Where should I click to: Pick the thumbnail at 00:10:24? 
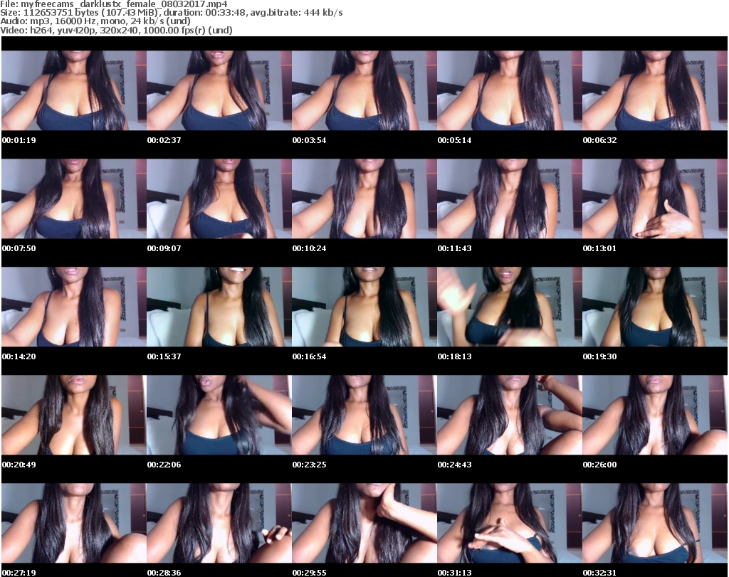(x=364, y=198)
